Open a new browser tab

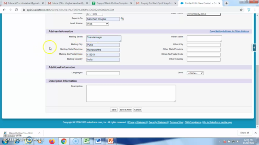227,3
